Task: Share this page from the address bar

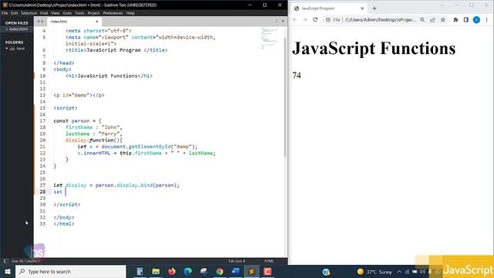Action: point(432,19)
